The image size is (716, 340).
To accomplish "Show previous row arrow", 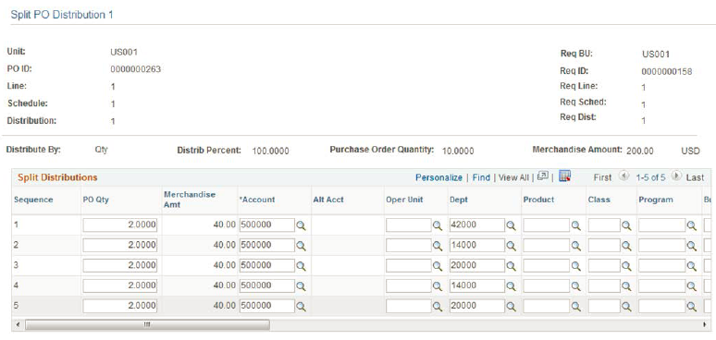I will click(623, 176).
